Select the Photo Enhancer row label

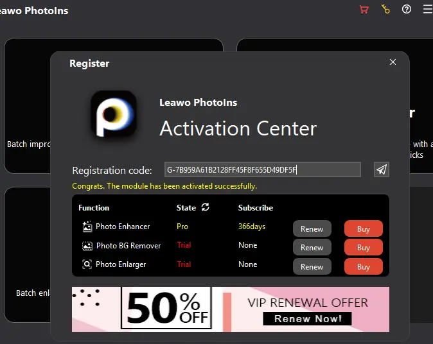[x=123, y=227]
